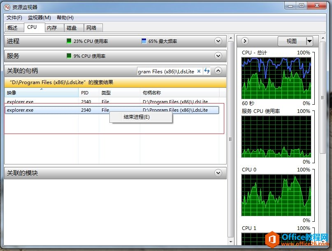
Task: Click the refresh icon beside the search box
Action: coord(207,71)
